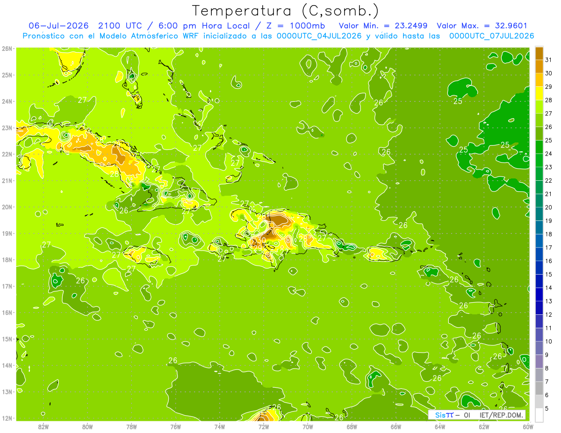Click the "74W" longitude axis label
This screenshot has width=561, height=433.
pos(220,427)
